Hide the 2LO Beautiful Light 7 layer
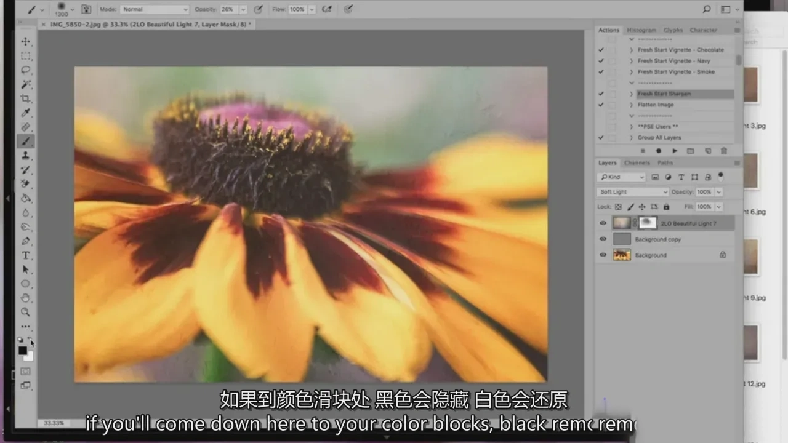 click(603, 223)
